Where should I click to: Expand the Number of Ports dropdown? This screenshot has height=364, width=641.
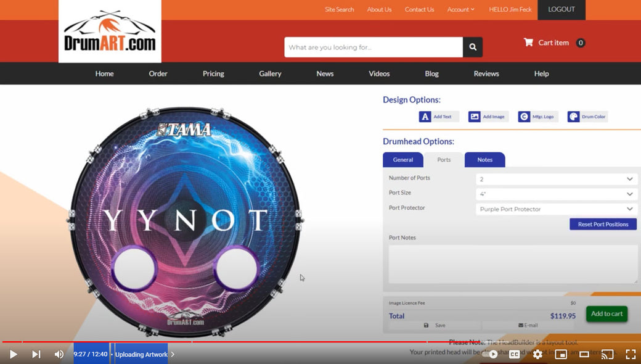pyautogui.click(x=556, y=179)
